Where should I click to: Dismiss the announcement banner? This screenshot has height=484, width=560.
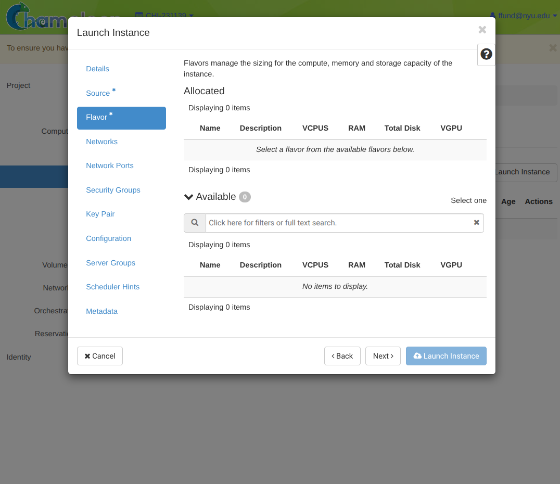pyautogui.click(x=553, y=48)
